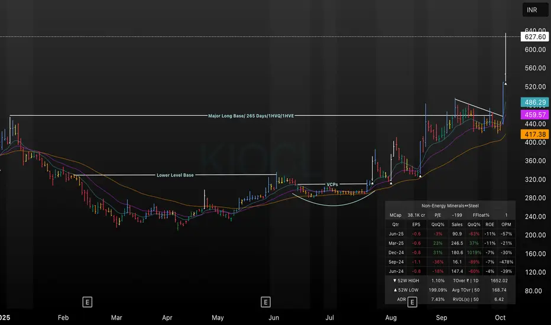This screenshot has height=325, width=551.
Task: Select the VCPs annotation label
Action: 332,185
